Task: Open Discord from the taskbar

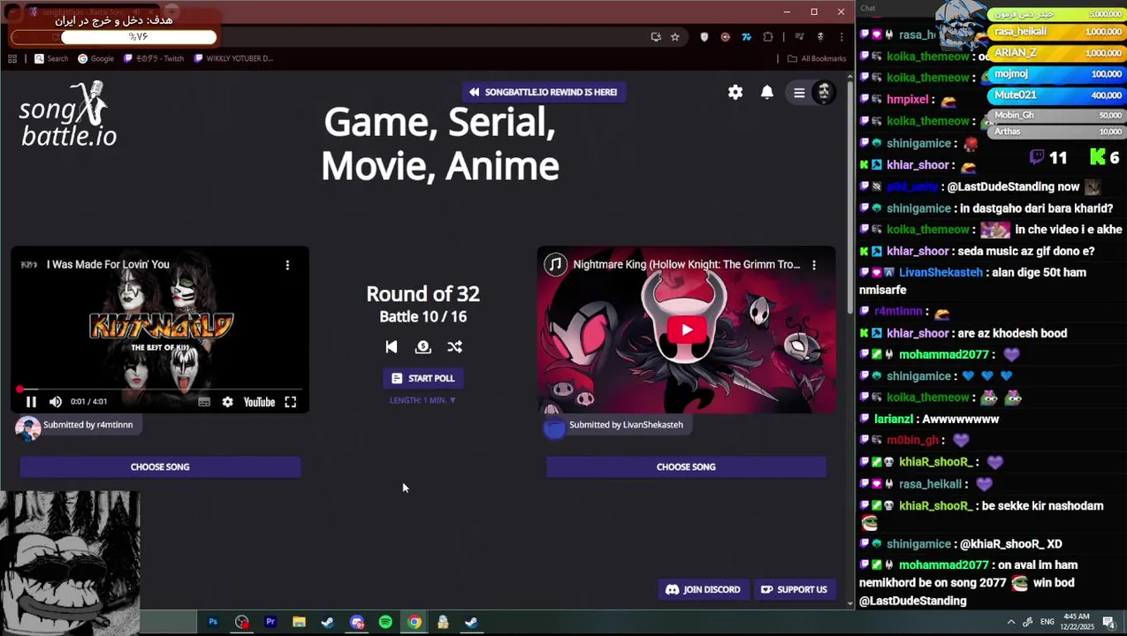Action: (x=356, y=622)
